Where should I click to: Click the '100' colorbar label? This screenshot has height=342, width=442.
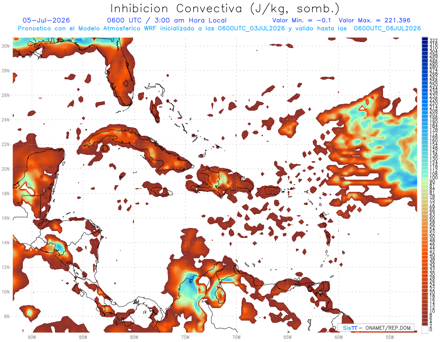point(433,178)
